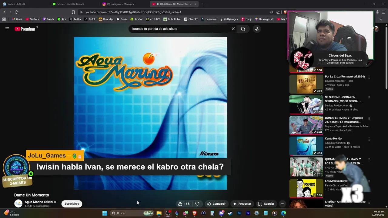Open options for QUITAME video row
This screenshot has height=218, width=388.
point(369,160)
